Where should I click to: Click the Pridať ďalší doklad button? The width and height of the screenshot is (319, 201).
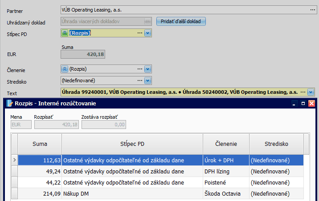tap(181, 21)
